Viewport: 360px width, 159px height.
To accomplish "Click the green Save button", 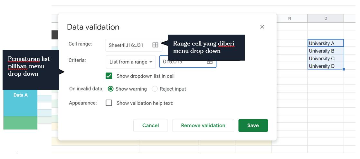I will pyautogui.click(x=253, y=125).
